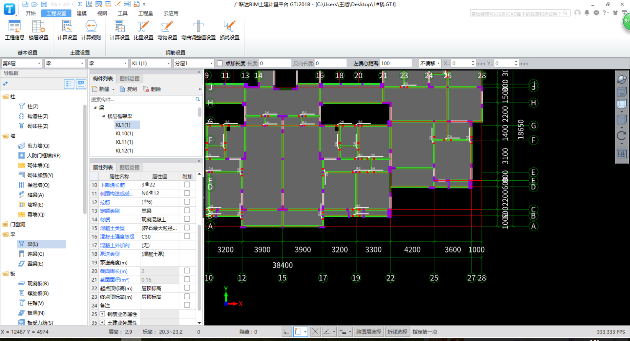Check 附加 box for 下部通长筋 row
The height and width of the screenshot is (341, 630).
[x=187, y=185]
